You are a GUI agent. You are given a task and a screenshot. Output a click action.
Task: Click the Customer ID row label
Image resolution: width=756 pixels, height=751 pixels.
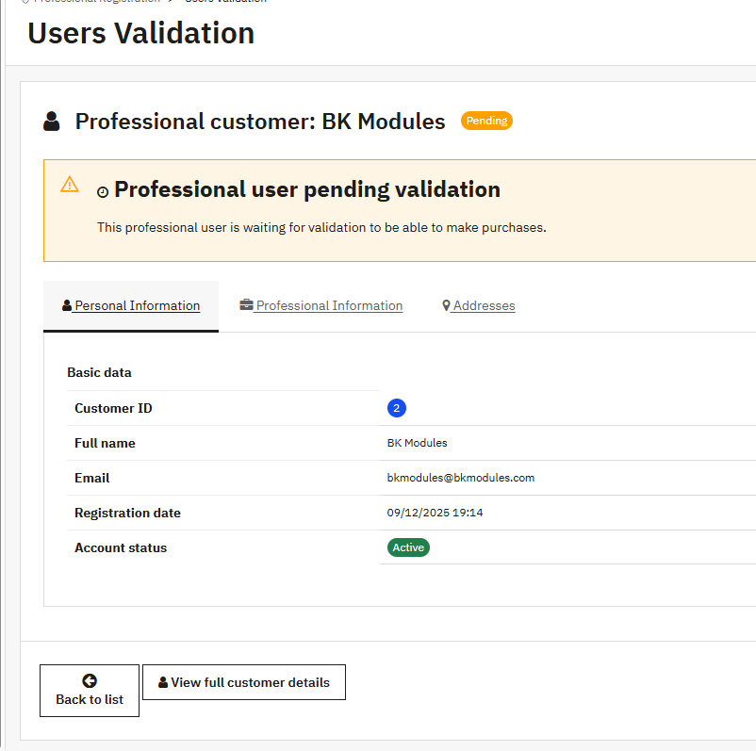tap(113, 408)
